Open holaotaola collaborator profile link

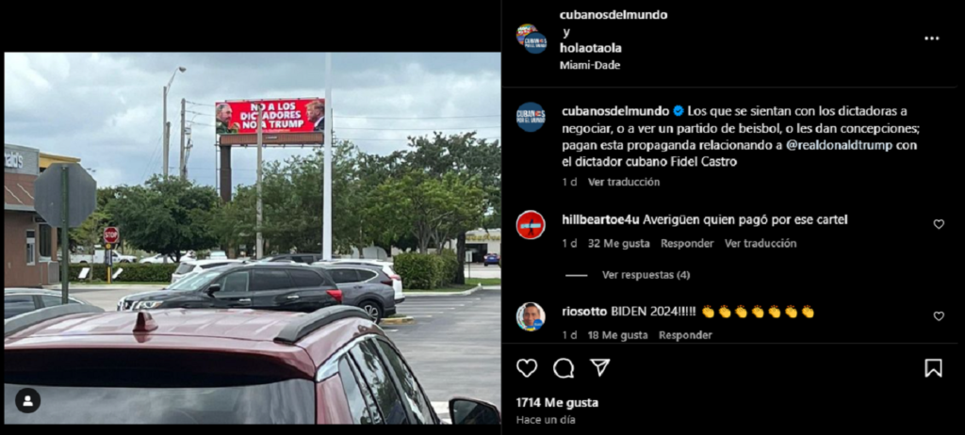[590, 48]
